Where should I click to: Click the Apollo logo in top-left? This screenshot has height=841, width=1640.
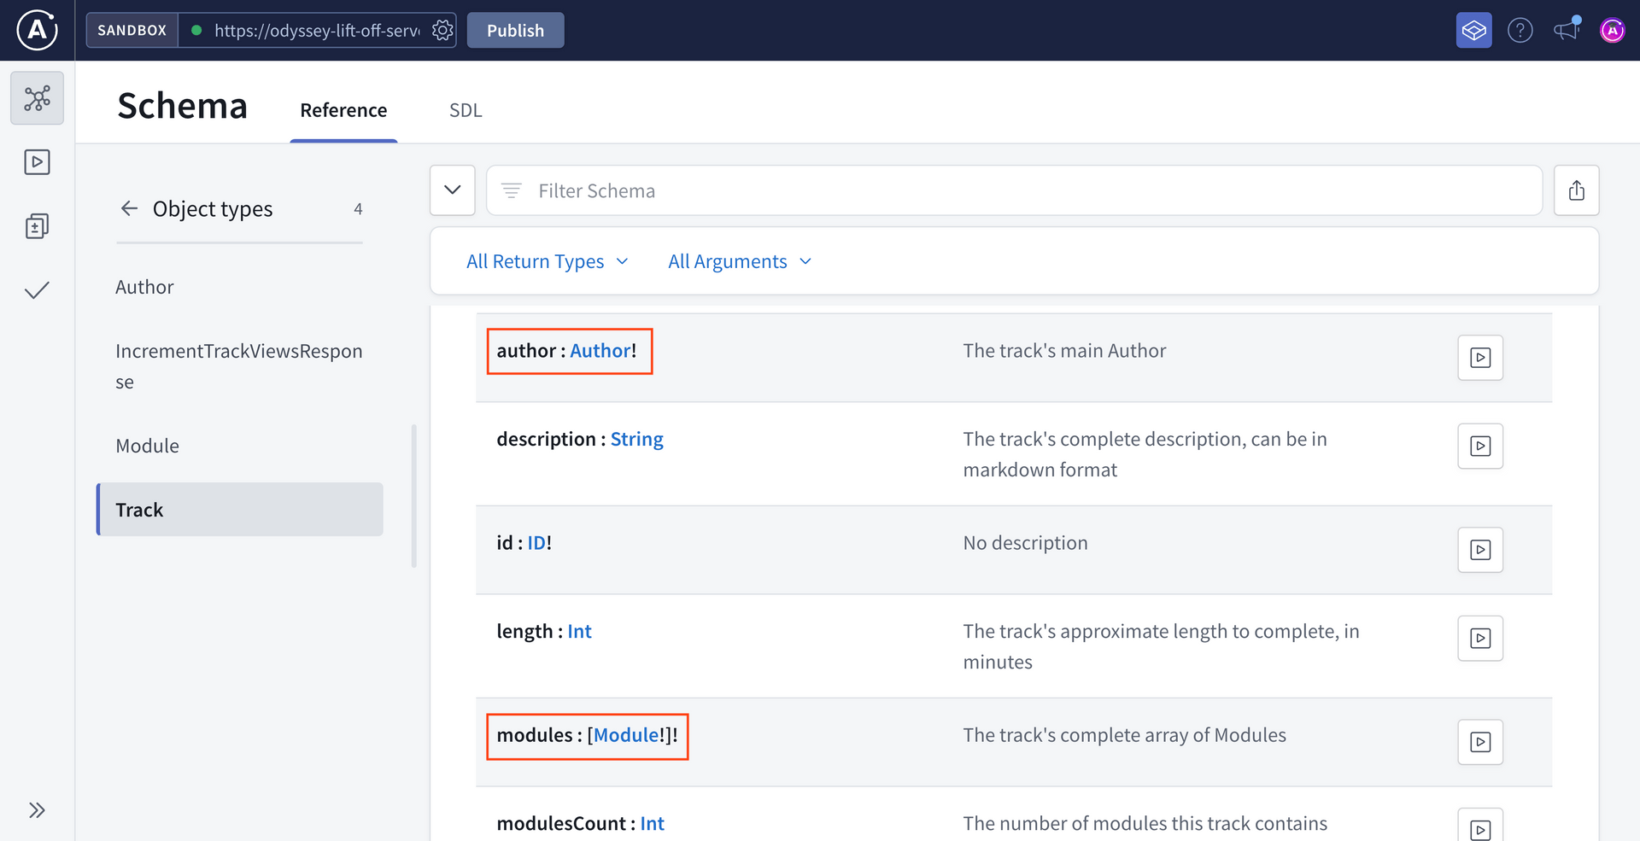tap(37, 31)
